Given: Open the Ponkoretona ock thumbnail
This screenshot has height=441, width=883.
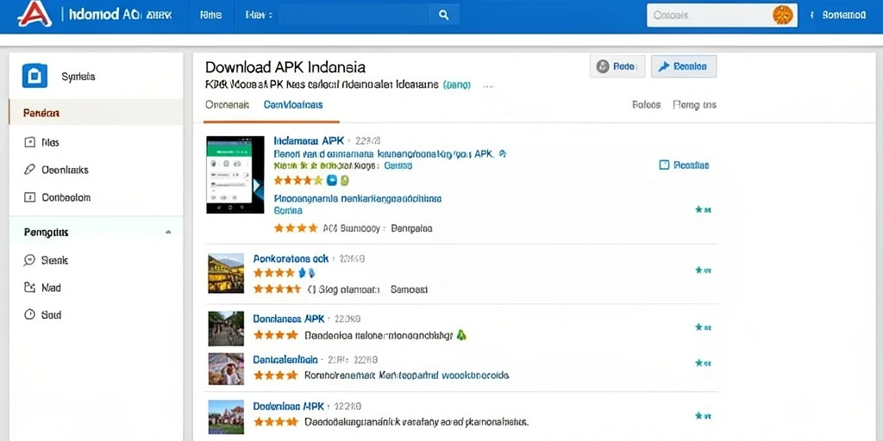Looking at the screenshot, I should 226,273.
